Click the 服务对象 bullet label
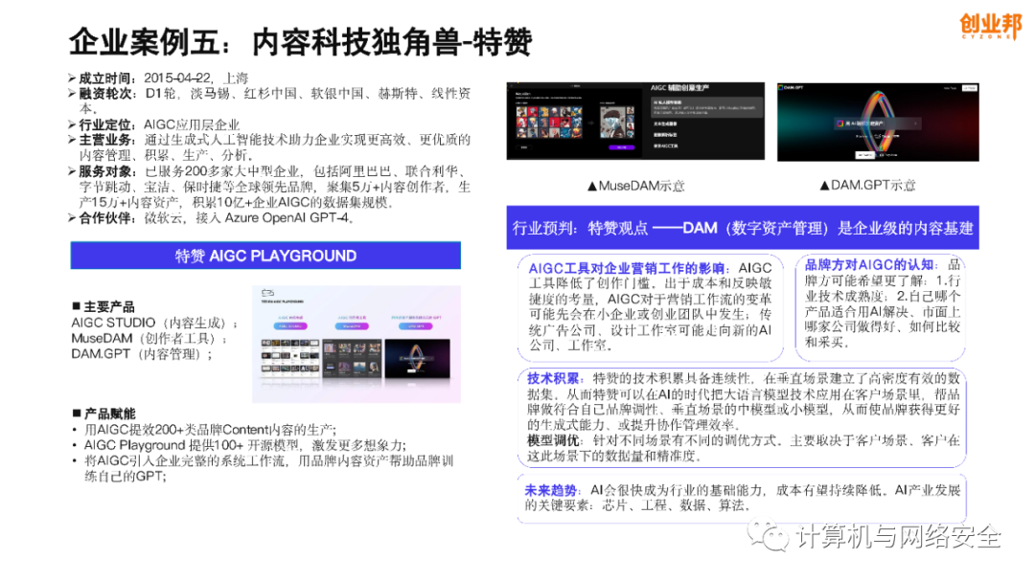 pyautogui.click(x=106, y=171)
